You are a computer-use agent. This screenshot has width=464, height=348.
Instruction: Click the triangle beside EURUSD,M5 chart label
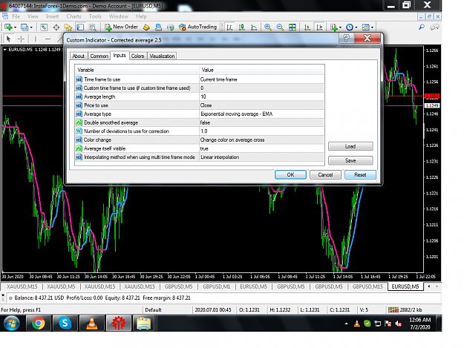point(5,50)
